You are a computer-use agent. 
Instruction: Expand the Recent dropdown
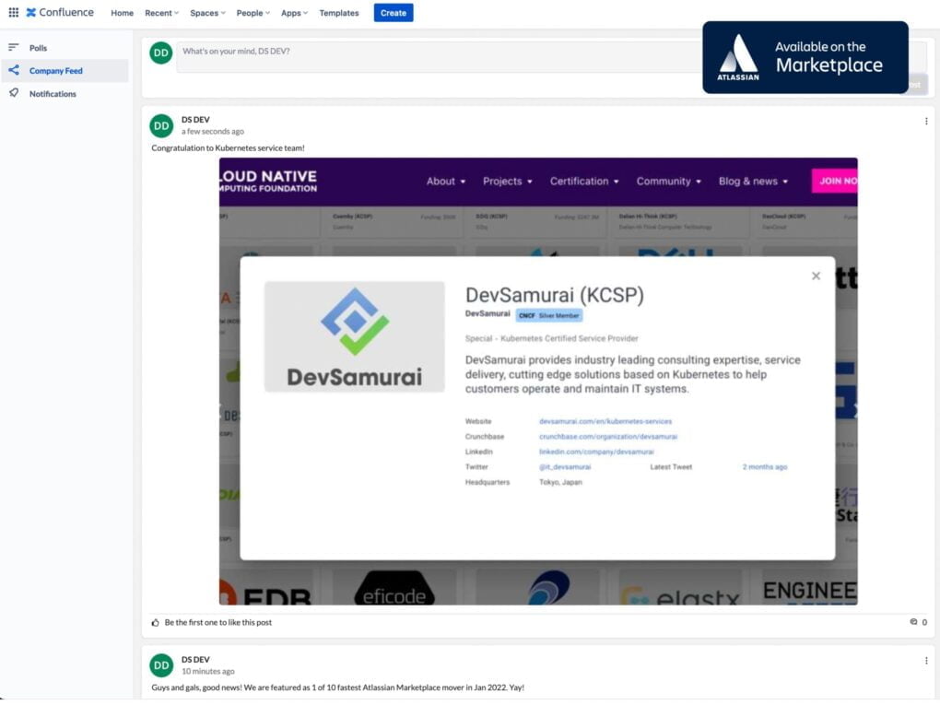162,13
